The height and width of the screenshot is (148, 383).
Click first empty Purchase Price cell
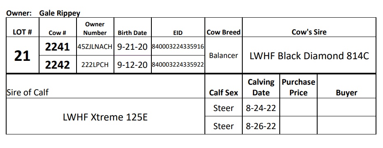pyautogui.click(x=298, y=107)
